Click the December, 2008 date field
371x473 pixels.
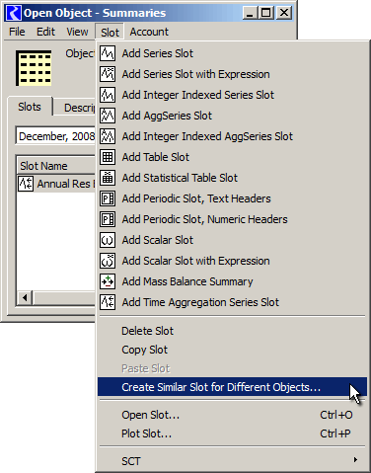click(55, 136)
